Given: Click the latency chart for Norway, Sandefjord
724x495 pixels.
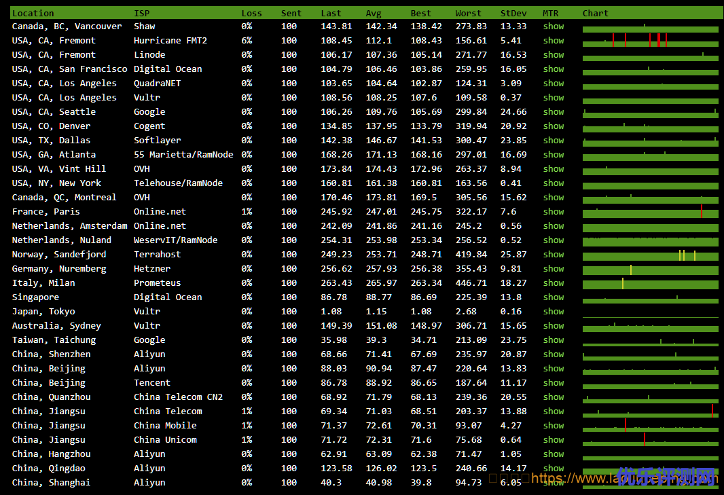Looking at the screenshot, I should (650, 255).
